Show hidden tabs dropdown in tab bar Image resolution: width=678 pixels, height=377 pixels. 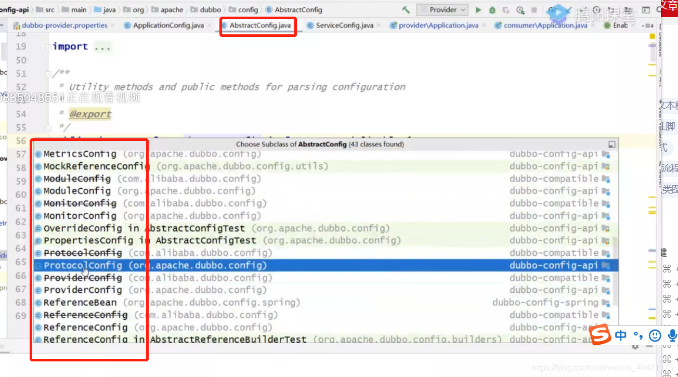point(647,25)
